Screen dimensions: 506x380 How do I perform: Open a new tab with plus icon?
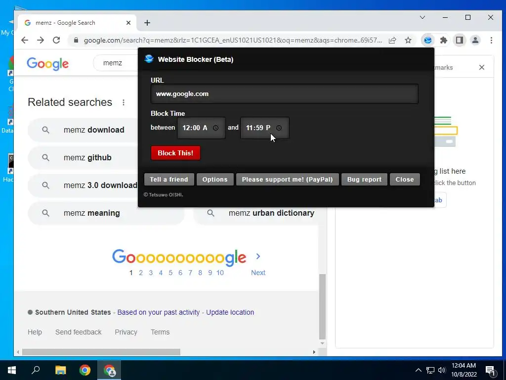click(x=147, y=23)
